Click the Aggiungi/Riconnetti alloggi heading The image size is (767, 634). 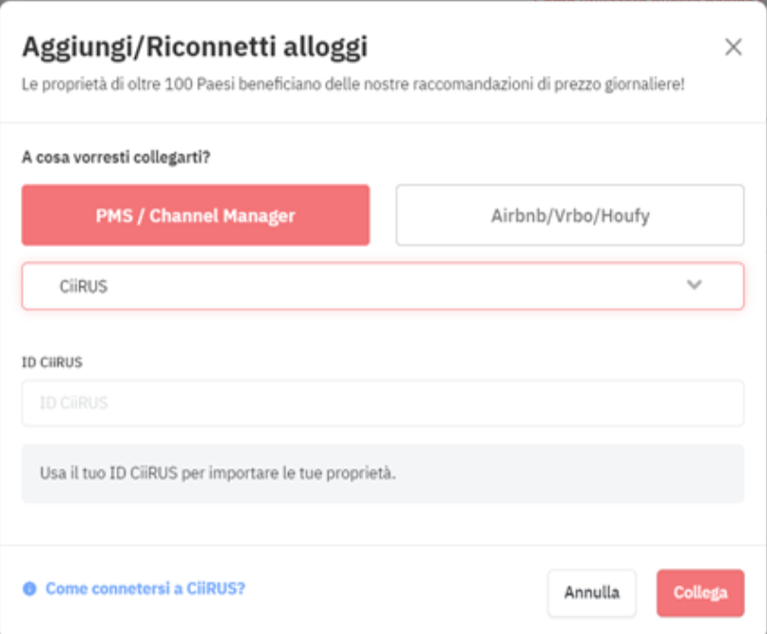[x=195, y=47]
